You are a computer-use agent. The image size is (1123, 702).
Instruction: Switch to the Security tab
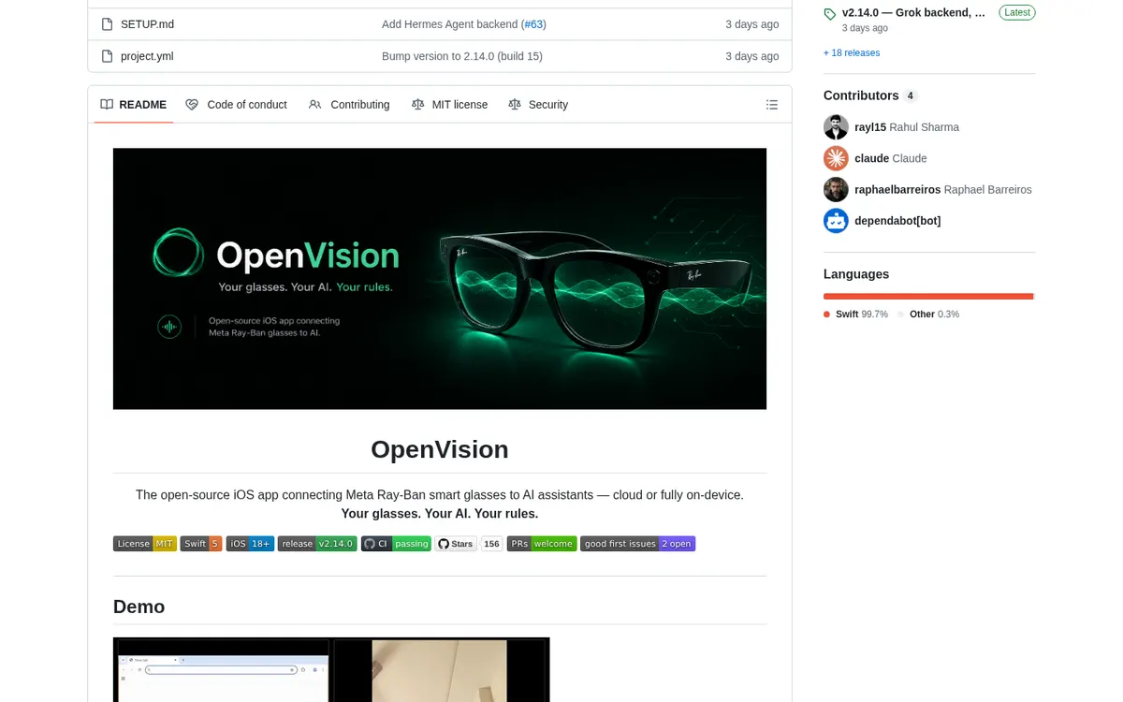coord(538,105)
